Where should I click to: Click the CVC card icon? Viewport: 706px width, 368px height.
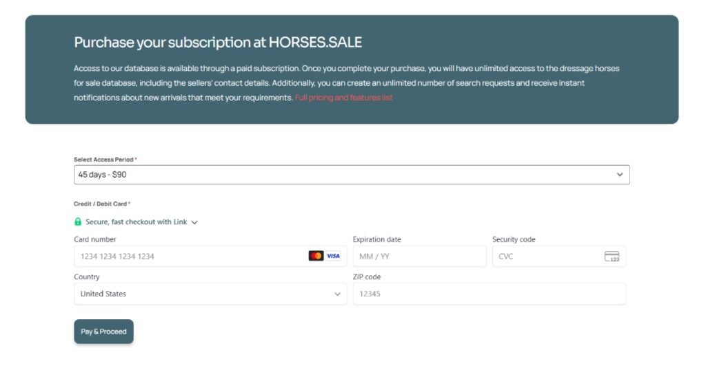[x=612, y=257]
